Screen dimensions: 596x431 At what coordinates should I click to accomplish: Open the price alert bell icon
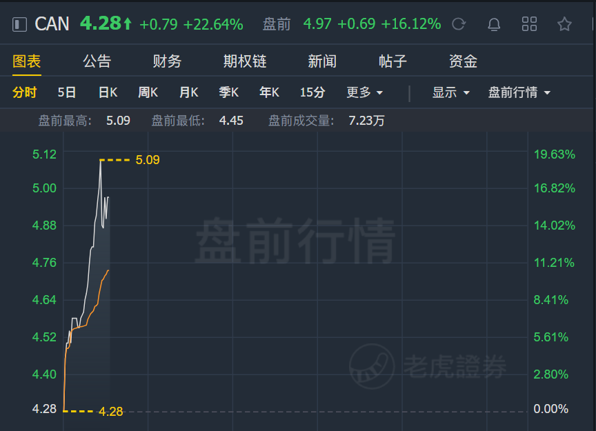[494, 24]
